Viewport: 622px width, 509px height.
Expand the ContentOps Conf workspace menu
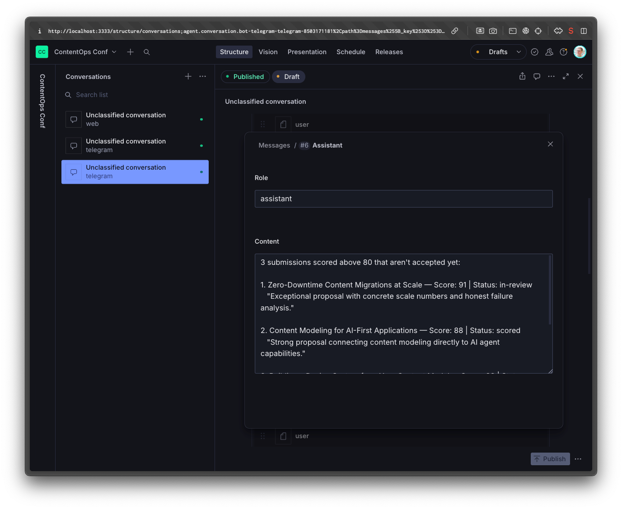[x=85, y=52]
